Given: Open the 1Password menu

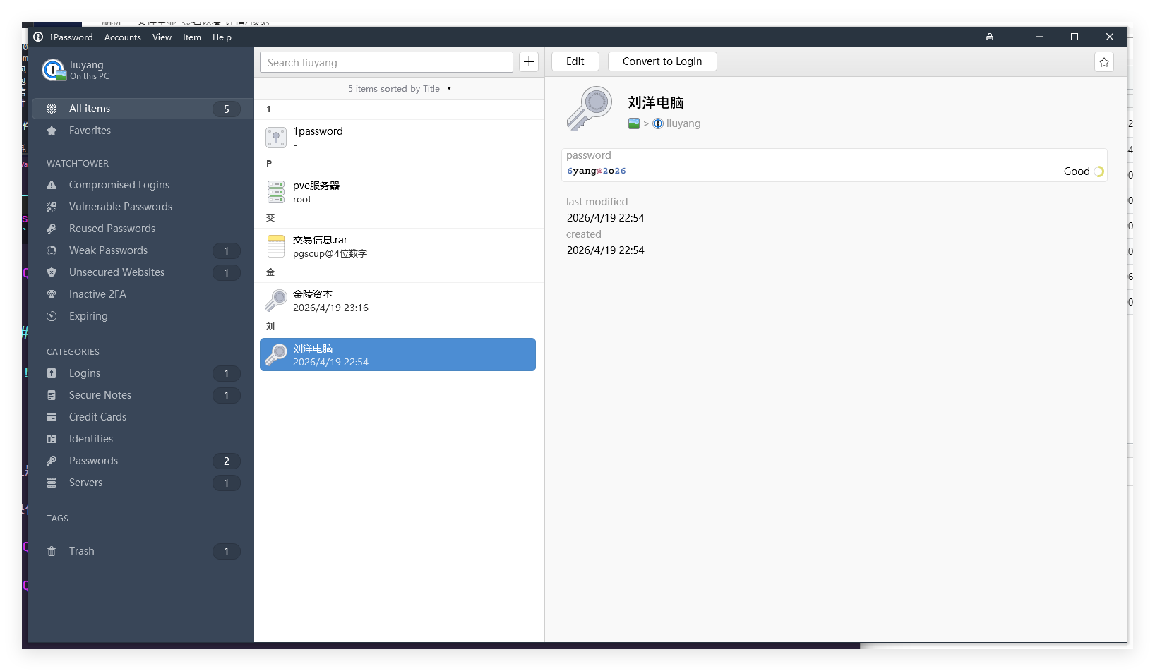Looking at the screenshot, I should pos(71,37).
